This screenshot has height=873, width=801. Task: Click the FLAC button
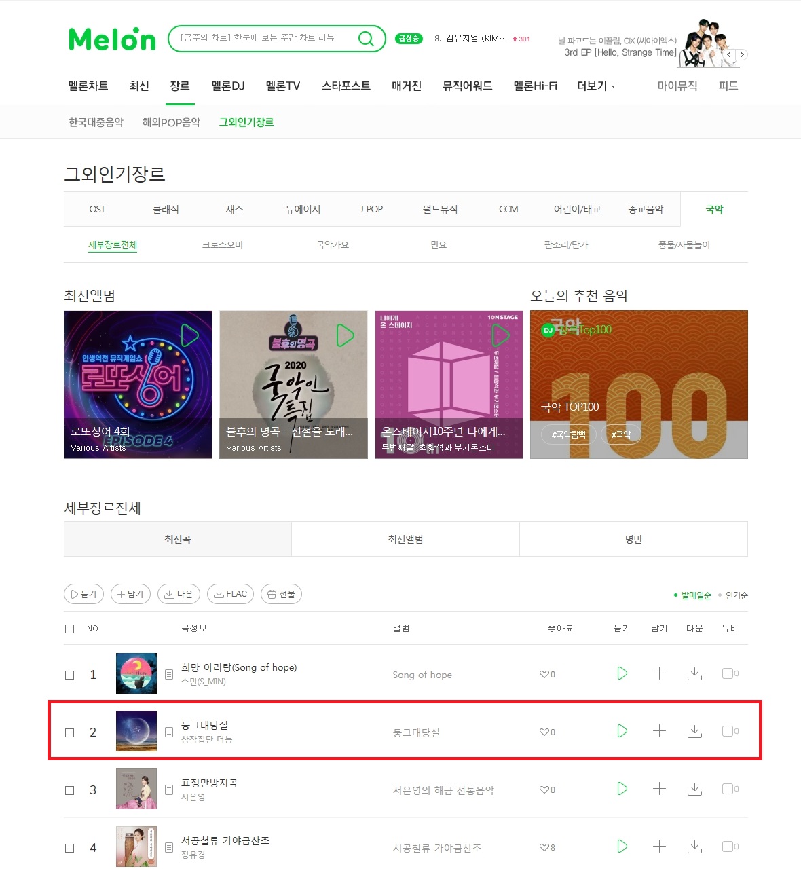click(x=231, y=594)
